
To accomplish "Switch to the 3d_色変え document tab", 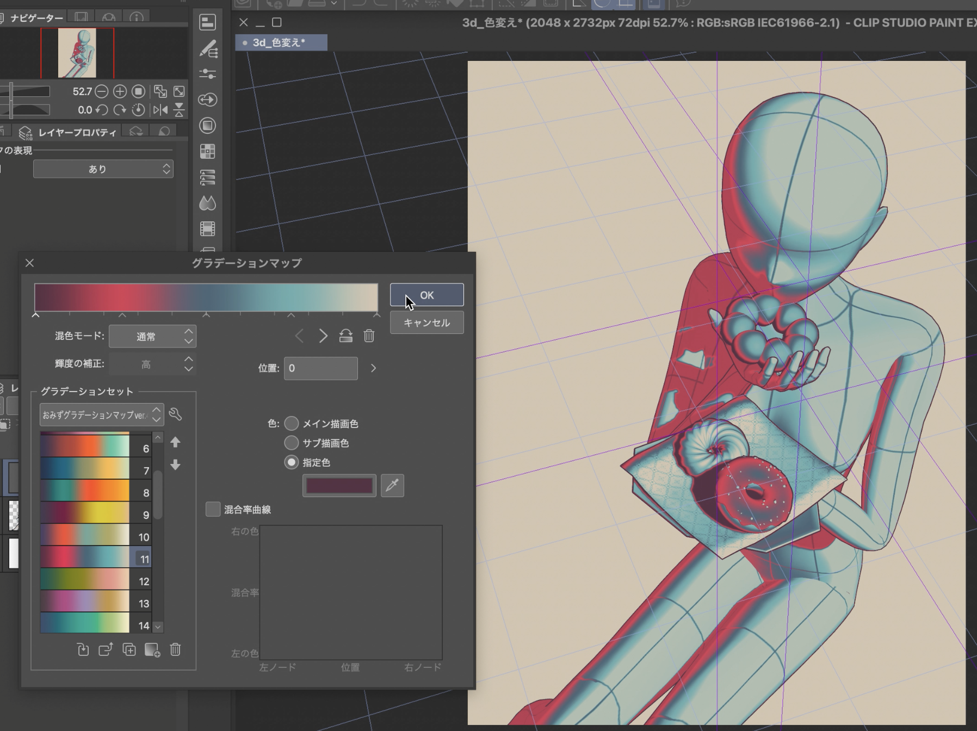I will 280,42.
